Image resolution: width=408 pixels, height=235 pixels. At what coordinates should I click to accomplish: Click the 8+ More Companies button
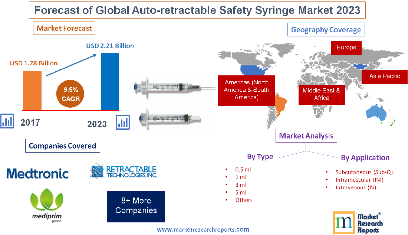click(x=136, y=206)
